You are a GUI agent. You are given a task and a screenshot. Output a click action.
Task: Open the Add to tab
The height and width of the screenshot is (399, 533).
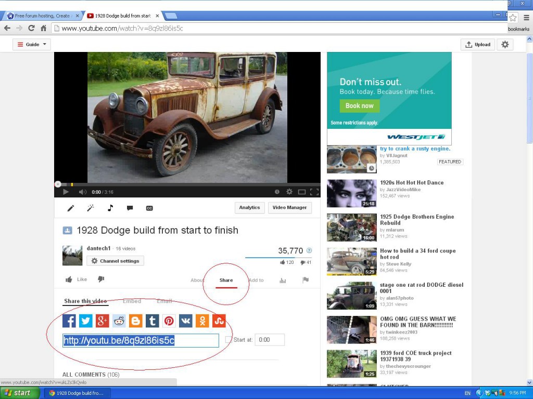click(x=256, y=281)
